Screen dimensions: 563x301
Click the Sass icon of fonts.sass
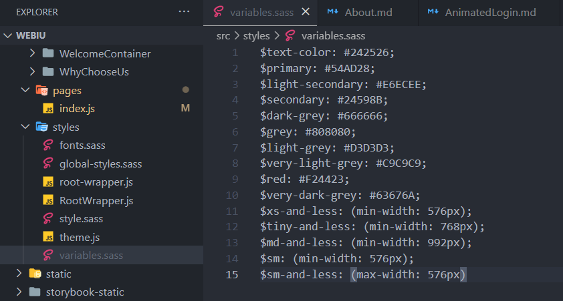coord(48,145)
